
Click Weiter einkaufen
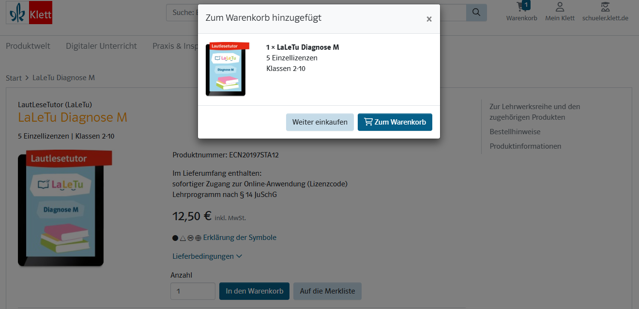tap(320, 122)
